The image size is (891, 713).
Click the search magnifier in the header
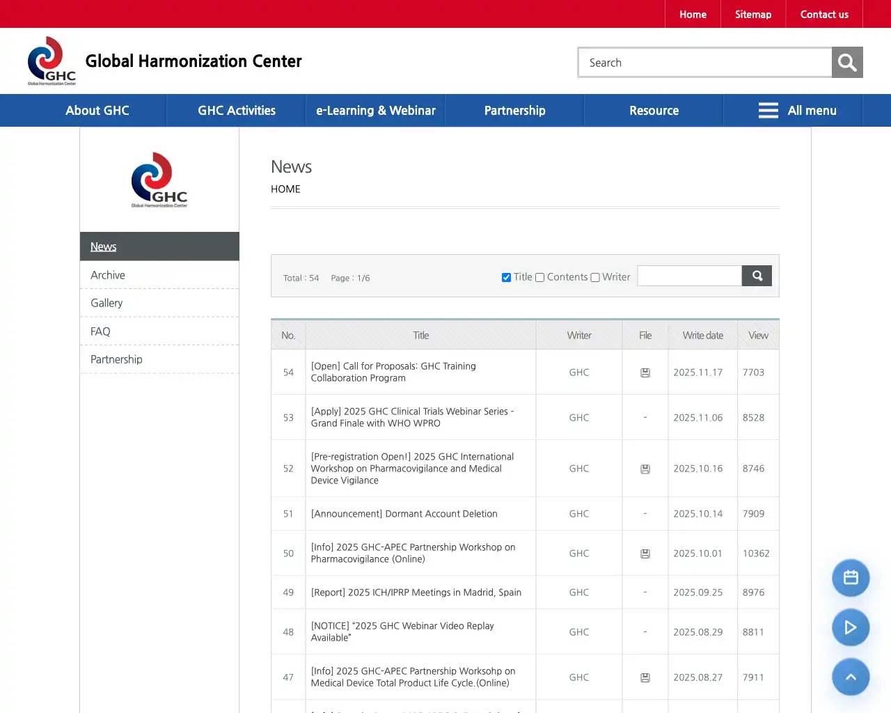(x=846, y=62)
